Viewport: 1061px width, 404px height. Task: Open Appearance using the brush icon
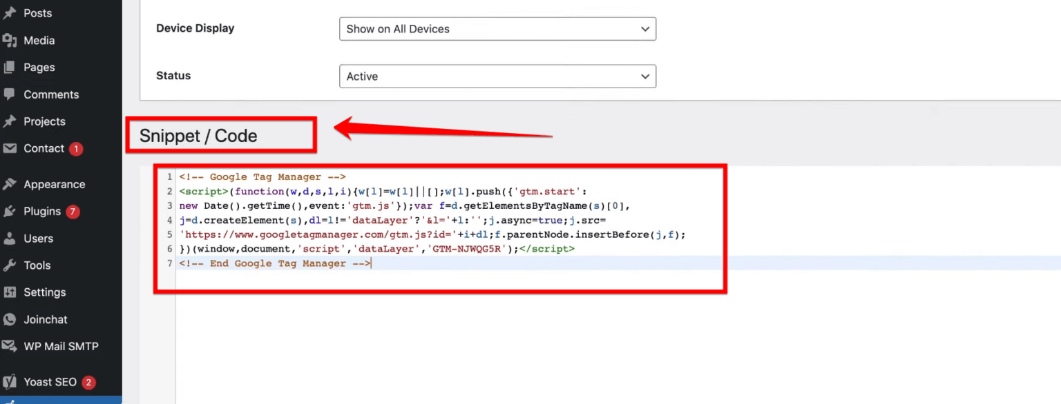click(x=10, y=183)
